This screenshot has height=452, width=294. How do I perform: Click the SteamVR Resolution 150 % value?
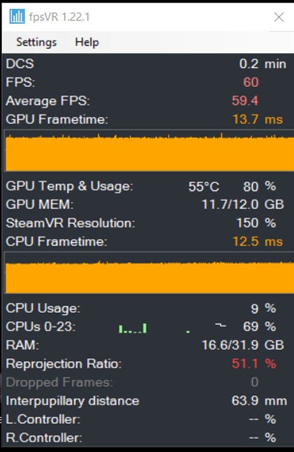pyautogui.click(x=256, y=223)
